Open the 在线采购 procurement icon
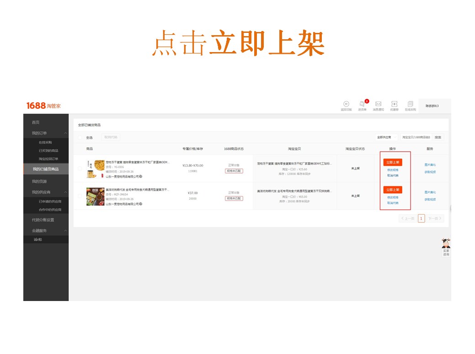 pyautogui.click(x=410, y=106)
